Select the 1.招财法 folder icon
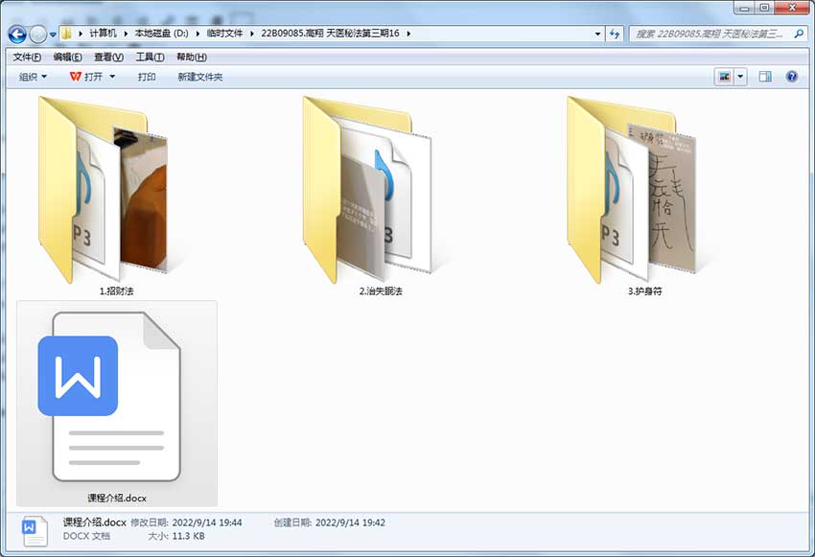Screen dimensions: 815x557 click(x=104, y=190)
